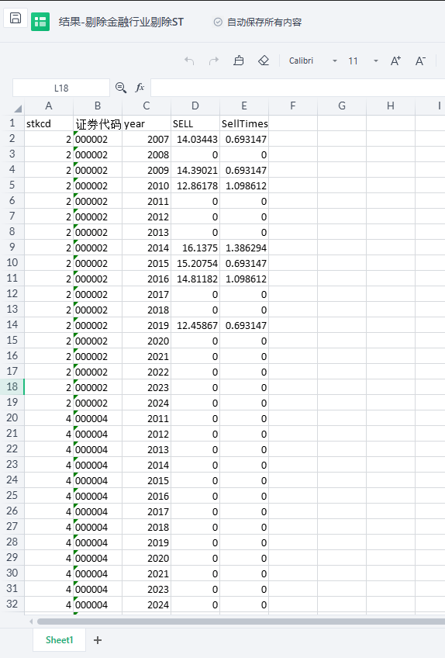Click the clear formatting eraser icon

(x=264, y=61)
